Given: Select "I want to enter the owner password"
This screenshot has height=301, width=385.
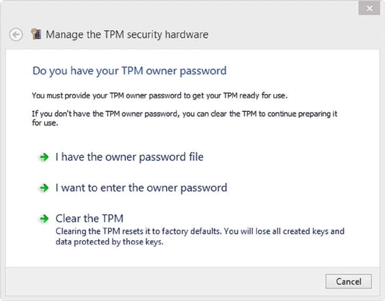Looking at the screenshot, I should (141, 188).
